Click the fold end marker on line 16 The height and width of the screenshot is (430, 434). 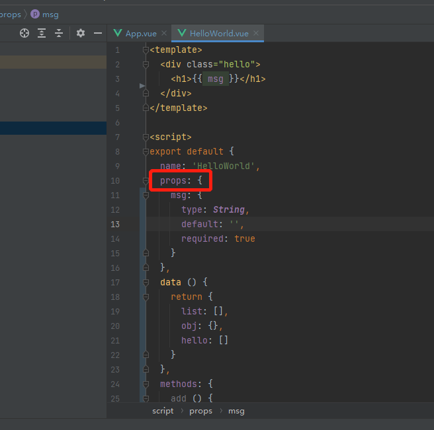(x=146, y=268)
